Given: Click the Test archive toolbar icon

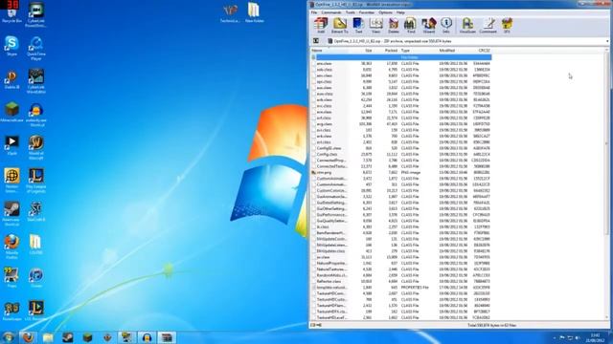Looking at the screenshot, I should (358, 26).
